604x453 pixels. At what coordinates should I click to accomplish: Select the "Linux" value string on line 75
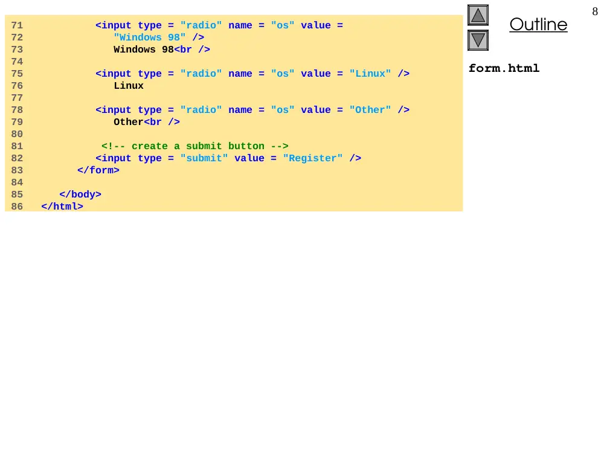coord(370,74)
